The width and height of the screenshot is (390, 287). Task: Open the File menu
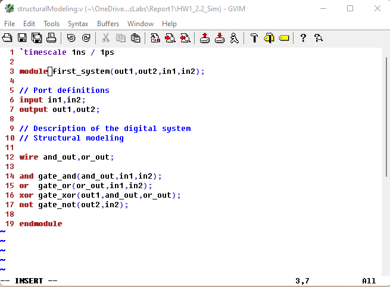[x=10, y=24]
